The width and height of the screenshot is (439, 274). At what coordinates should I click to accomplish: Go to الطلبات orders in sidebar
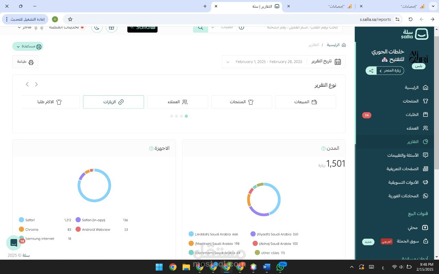[x=417, y=115]
